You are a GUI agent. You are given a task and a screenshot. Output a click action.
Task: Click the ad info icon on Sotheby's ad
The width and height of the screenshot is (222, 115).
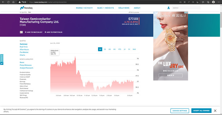click(185, 13)
